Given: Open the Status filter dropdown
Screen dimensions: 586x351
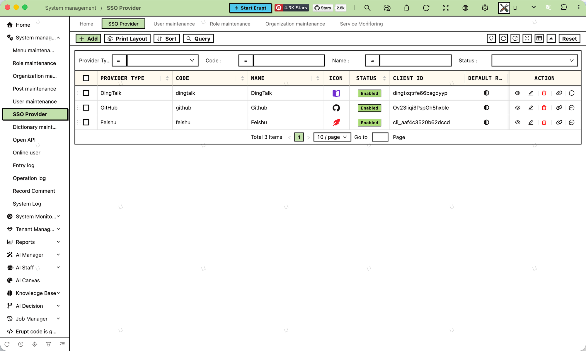Looking at the screenshot, I should click(x=534, y=61).
